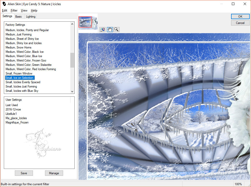Screen dimensions: 251x187
Task: Select Medium, Sheet of Shiny Ice preset
Action: click(22, 39)
